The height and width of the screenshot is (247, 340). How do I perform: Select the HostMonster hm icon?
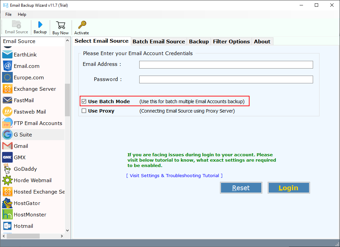(7, 214)
